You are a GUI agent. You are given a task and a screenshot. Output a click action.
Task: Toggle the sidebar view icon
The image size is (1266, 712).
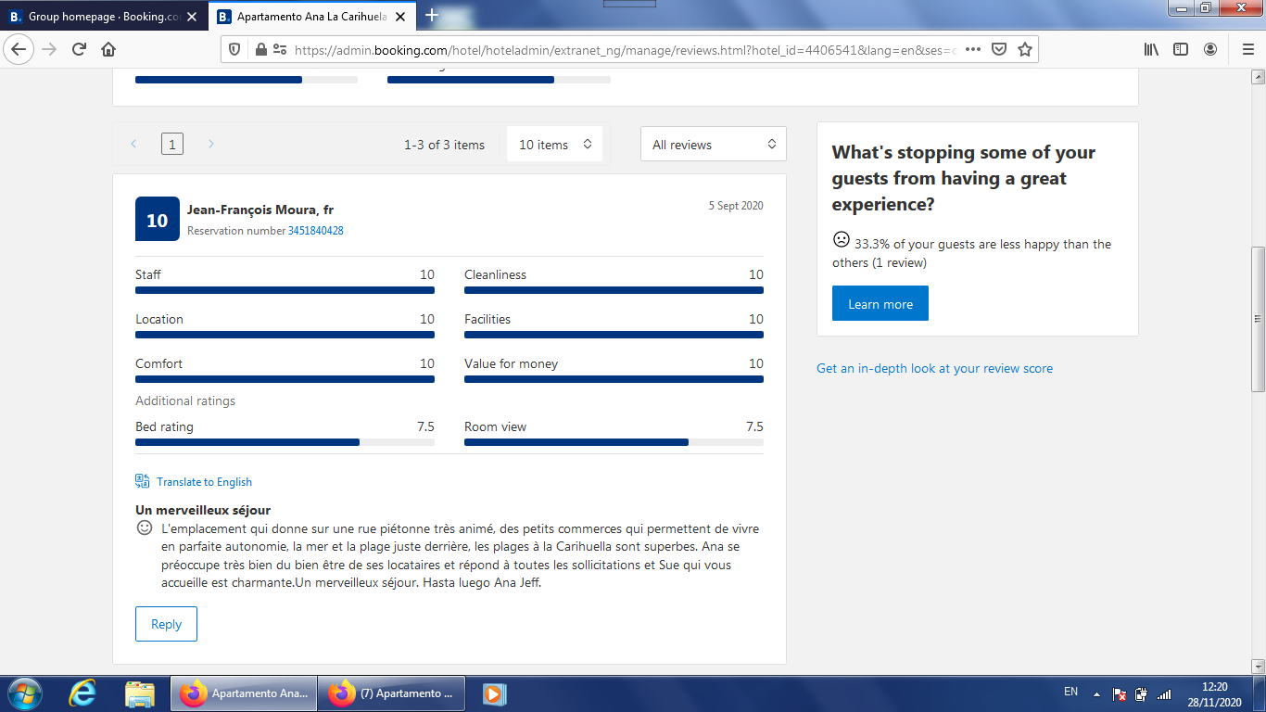coord(1181,49)
